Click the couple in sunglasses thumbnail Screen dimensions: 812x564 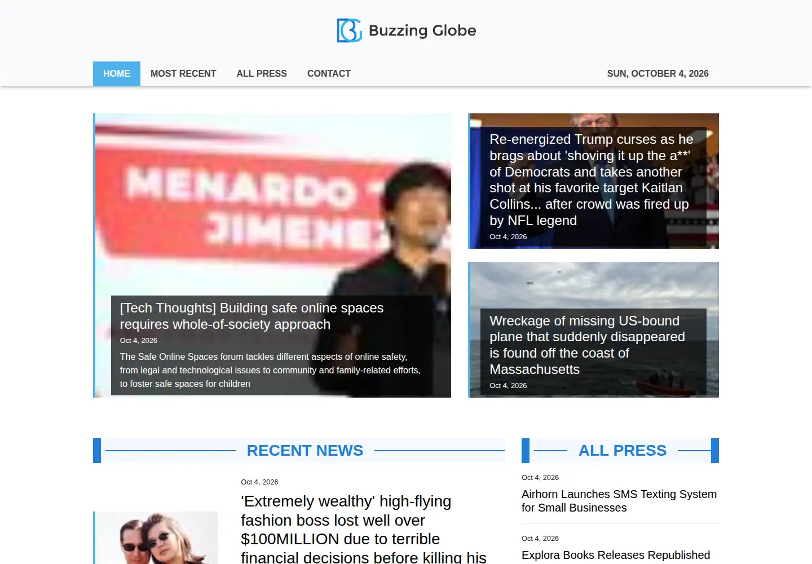[x=156, y=537]
